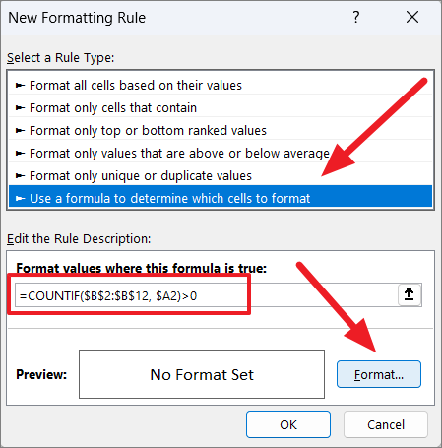Click the collapse dialog range selector icon

pyautogui.click(x=410, y=294)
